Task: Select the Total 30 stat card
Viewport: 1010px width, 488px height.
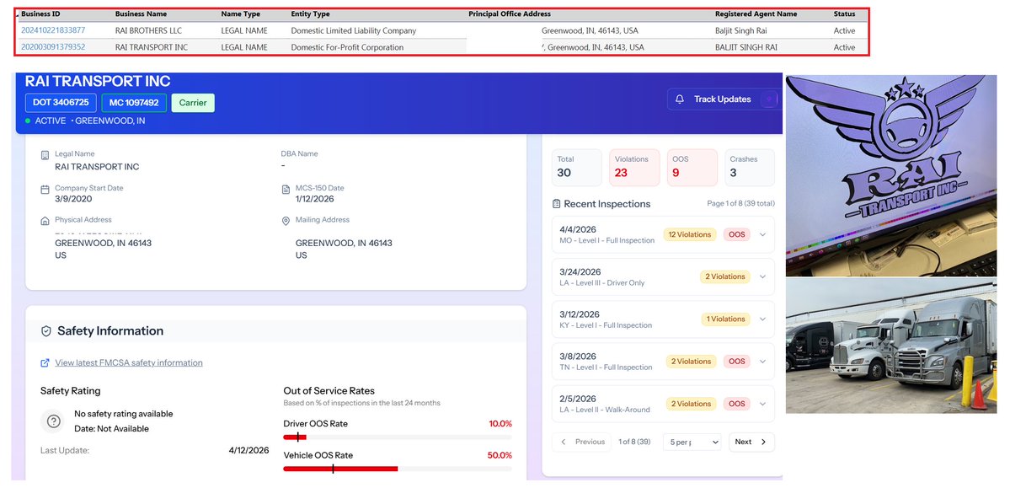Action: click(576, 168)
